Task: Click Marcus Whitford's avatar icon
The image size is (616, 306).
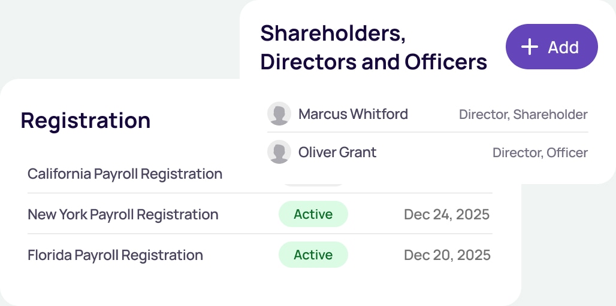Action: point(279,114)
